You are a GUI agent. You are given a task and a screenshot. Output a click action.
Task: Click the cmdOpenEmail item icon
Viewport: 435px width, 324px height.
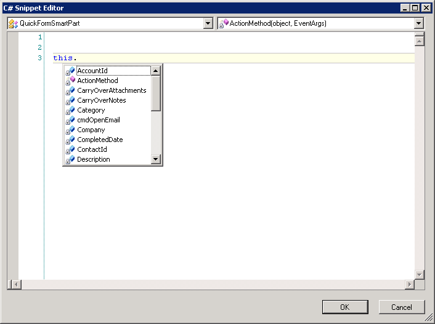click(70, 120)
